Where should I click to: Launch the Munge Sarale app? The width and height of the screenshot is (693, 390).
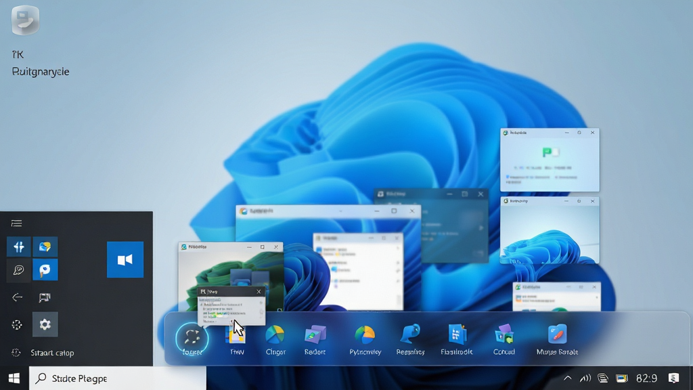(558, 340)
